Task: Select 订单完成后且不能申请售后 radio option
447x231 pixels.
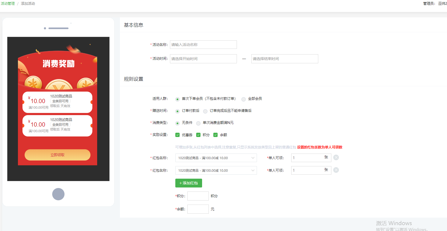Action: 205,111
